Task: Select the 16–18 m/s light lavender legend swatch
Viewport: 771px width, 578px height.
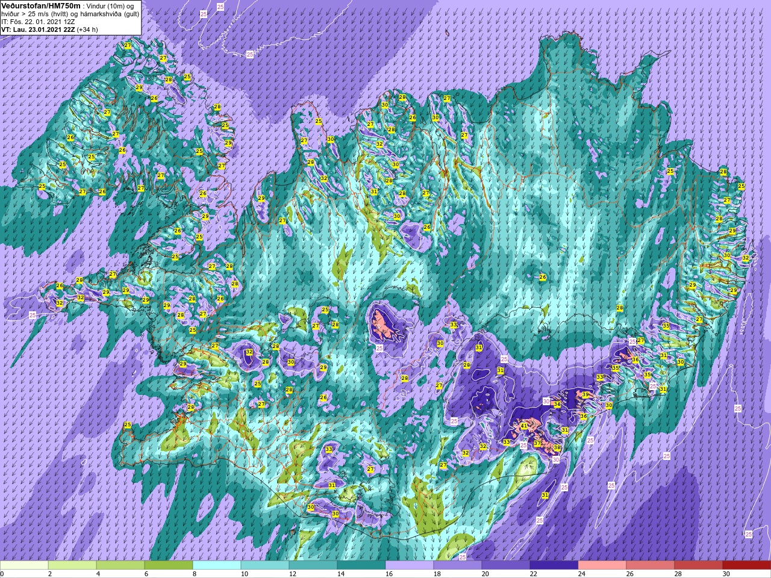Action: point(410,565)
